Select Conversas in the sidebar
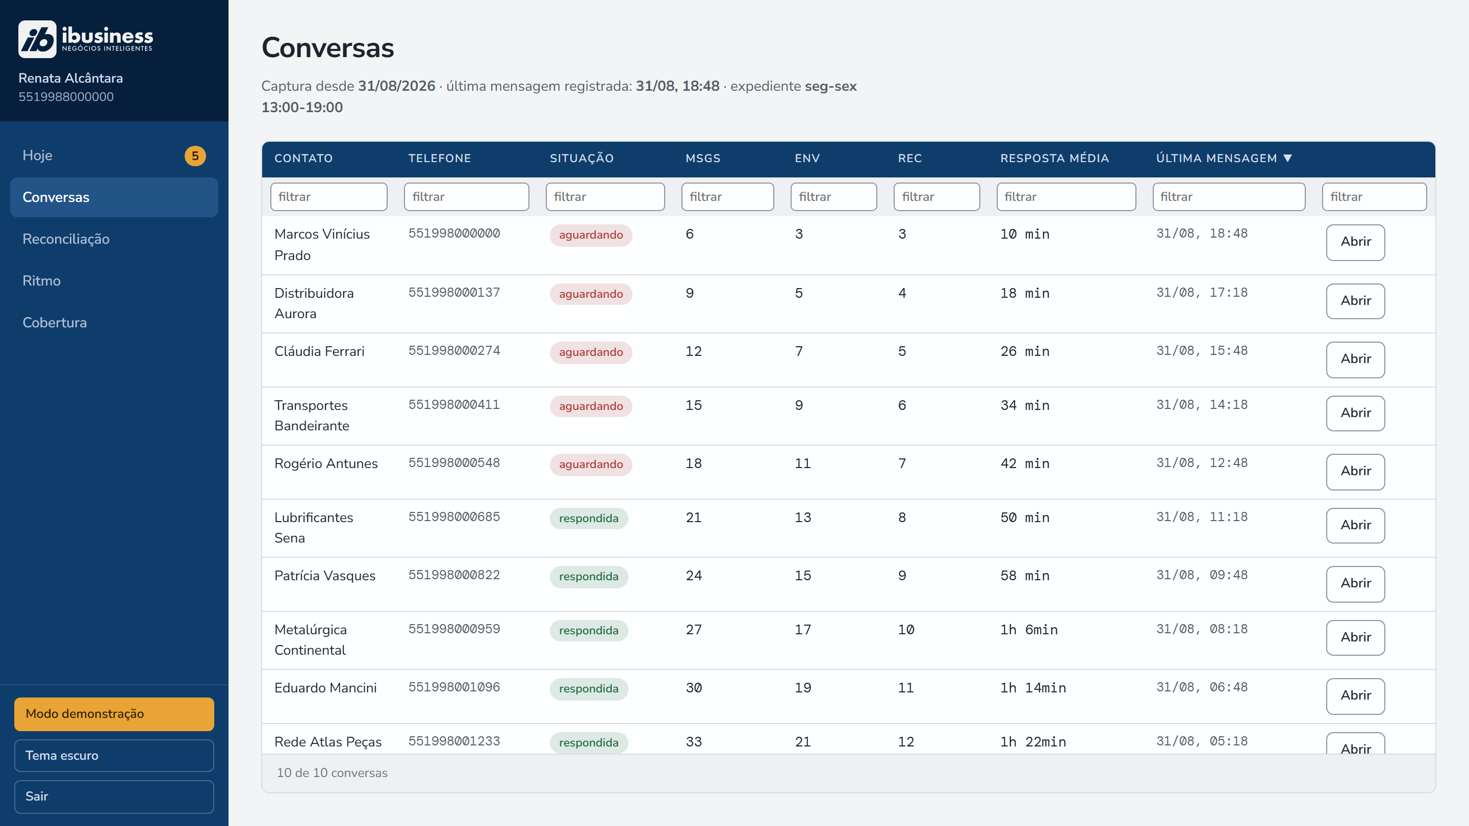The image size is (1469, 826). pyautogui.click(x=114, y=197)
